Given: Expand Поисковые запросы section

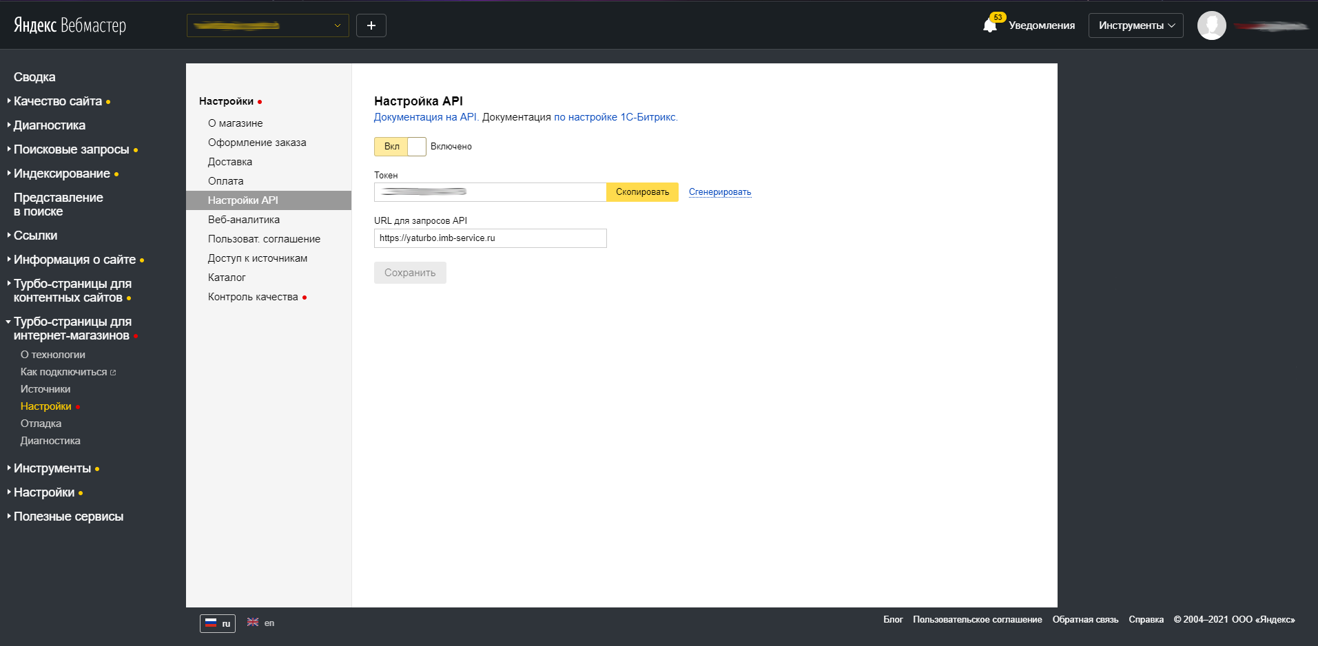Looking at the screenshot, I should [72, 149].
